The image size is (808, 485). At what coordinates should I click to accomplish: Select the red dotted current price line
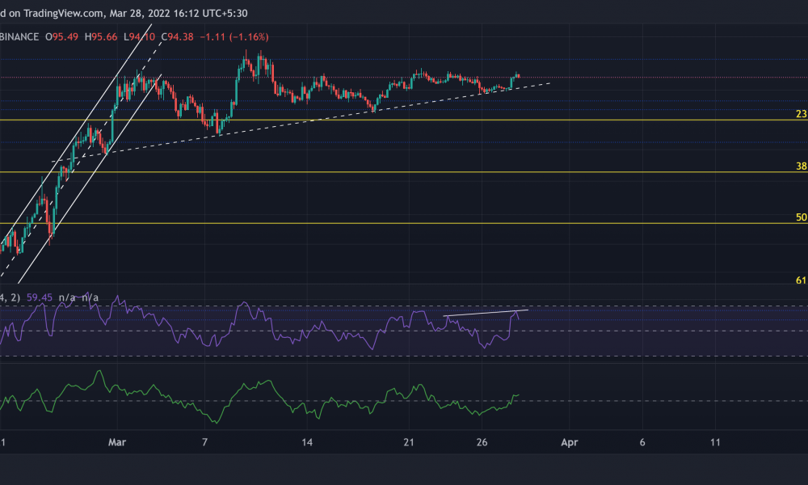click(x=404, y=78)
